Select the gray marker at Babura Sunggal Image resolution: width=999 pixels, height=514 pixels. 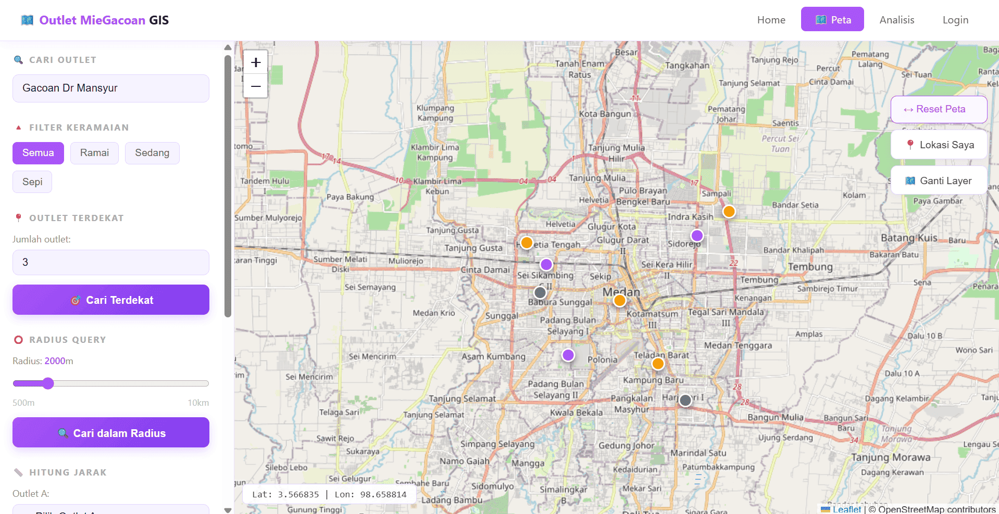tap(540, 292)
